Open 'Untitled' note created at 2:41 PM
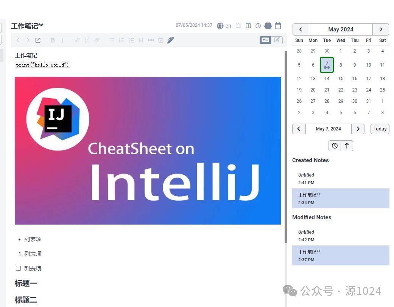394x307 pixels. [341, 178]
